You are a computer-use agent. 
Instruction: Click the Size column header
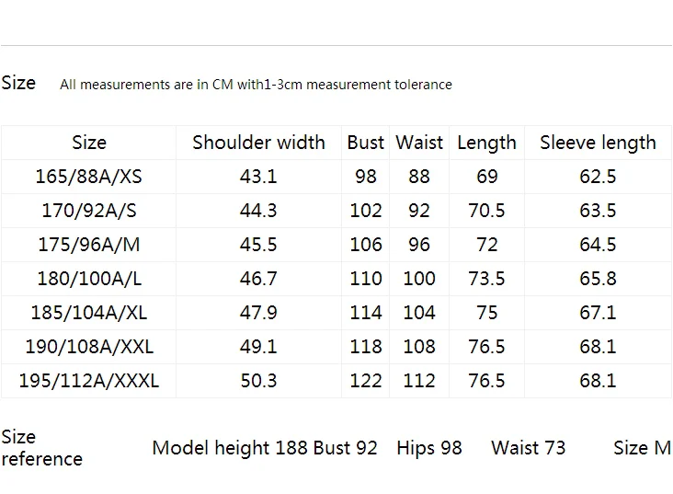[x=89, y=143]
